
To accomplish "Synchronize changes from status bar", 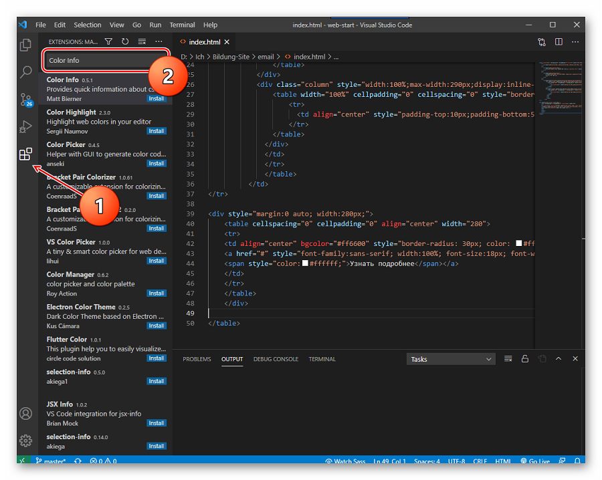I will pos(78,461).
